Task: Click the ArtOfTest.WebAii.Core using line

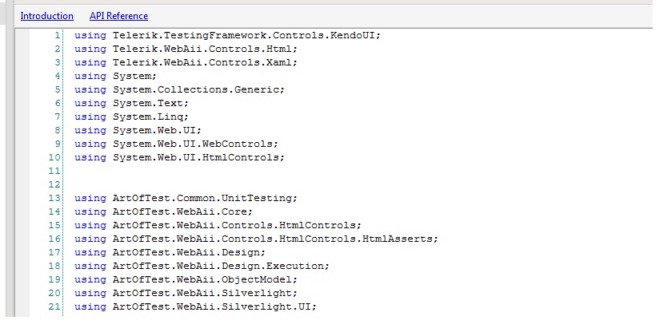Action: [x=163, y=211]
